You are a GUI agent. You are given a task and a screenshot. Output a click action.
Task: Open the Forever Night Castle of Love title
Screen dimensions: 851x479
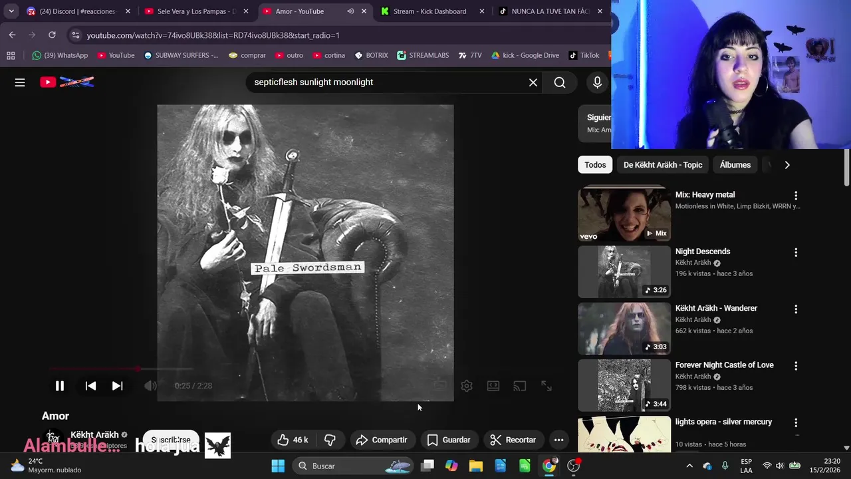[x=724, y=365]
